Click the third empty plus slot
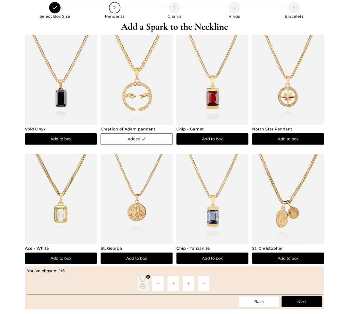This screenshot has width=349, height=314. (x=188, y=284)
